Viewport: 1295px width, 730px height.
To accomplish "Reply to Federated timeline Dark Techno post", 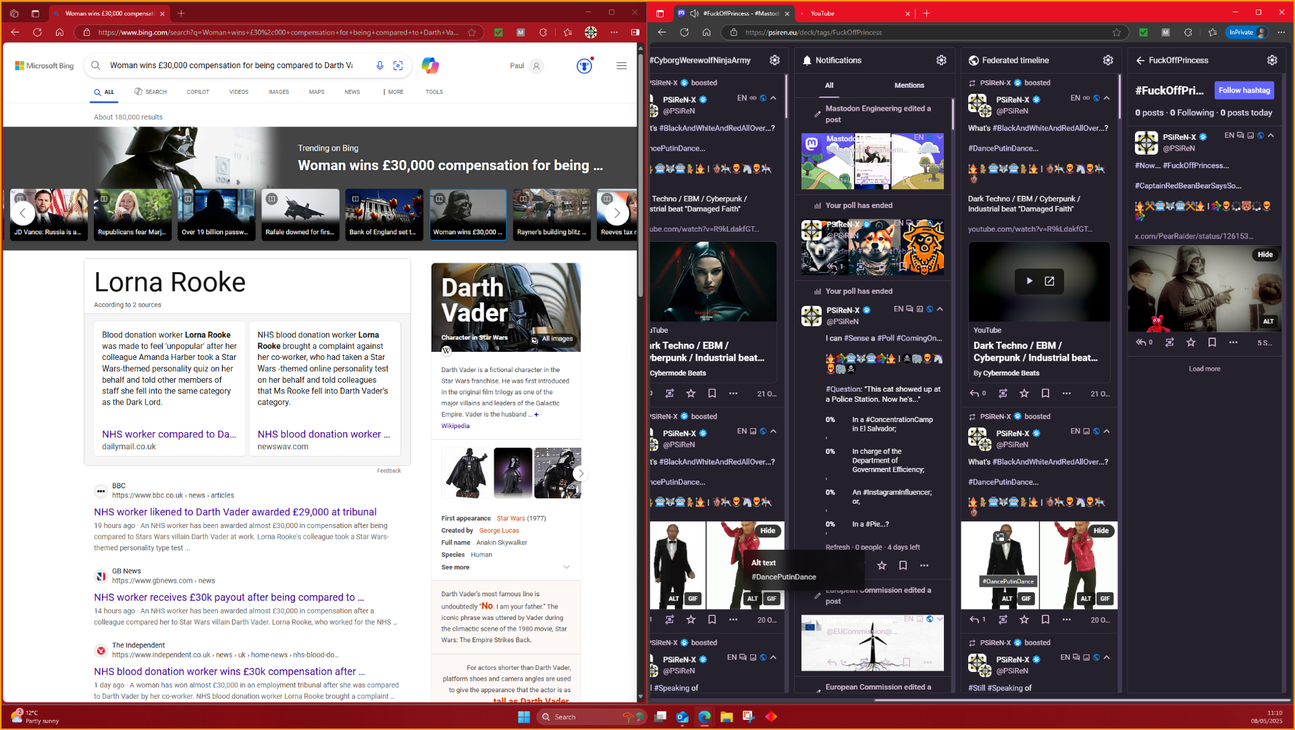I will (x=974, y=393).
